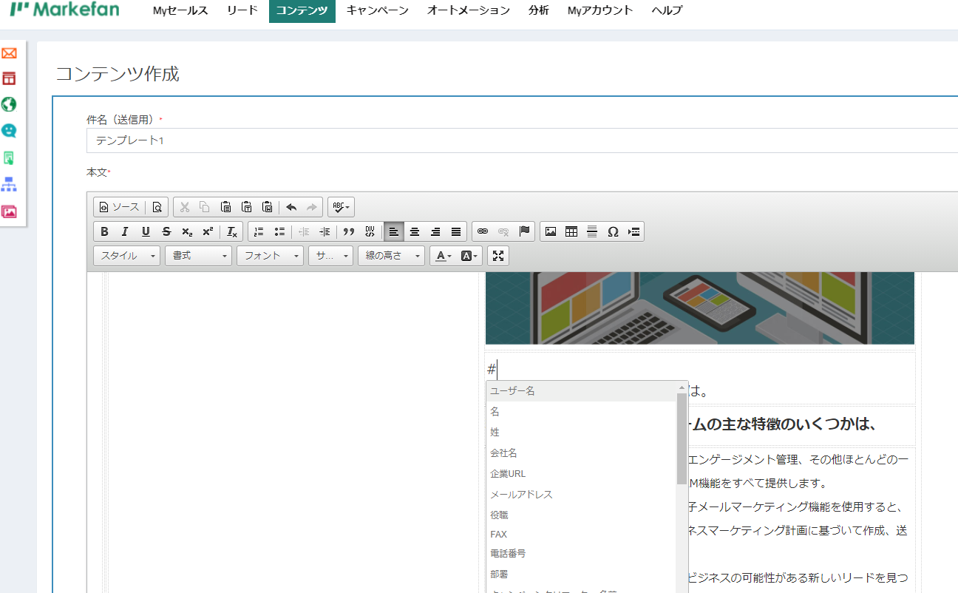Open the smiley chat bubble sidebar icon
Screen dimensions: 958x593
pos(10,131)
